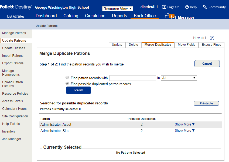Click the Follett Destiny logo

16,7
